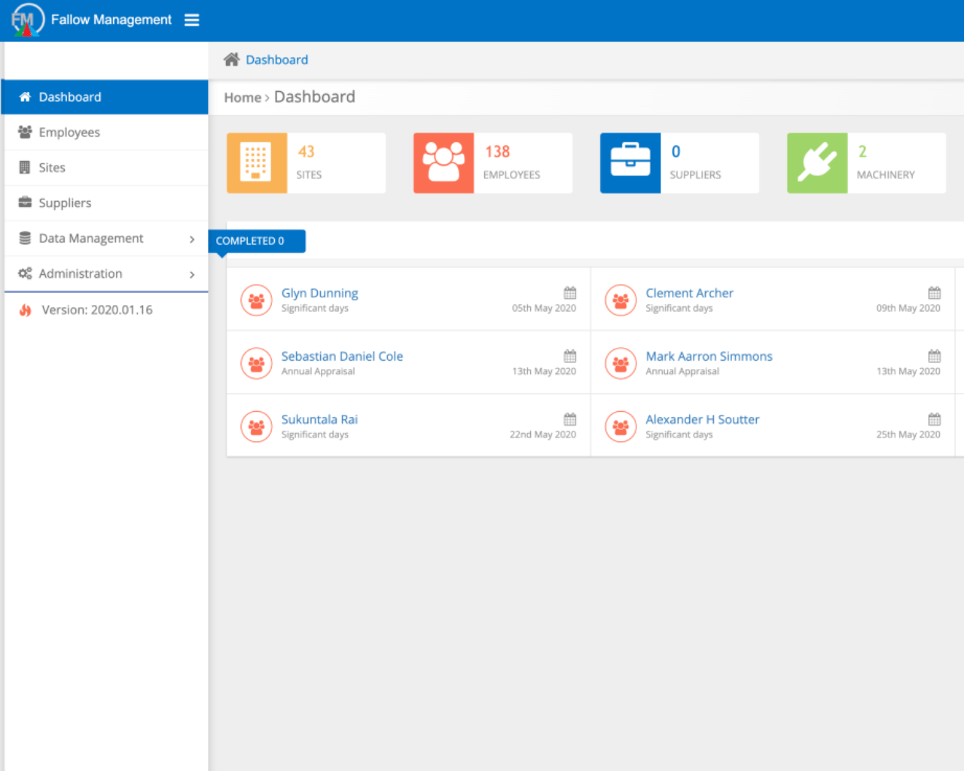
Task: Click the blue Suppliers briefcase icon
Action: click(x=630, y=163)
